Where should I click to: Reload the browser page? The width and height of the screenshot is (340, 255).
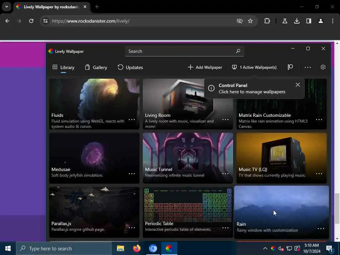(31, 21)
